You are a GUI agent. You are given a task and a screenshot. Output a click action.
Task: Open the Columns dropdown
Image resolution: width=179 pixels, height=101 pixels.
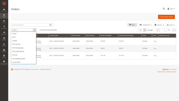159,25
